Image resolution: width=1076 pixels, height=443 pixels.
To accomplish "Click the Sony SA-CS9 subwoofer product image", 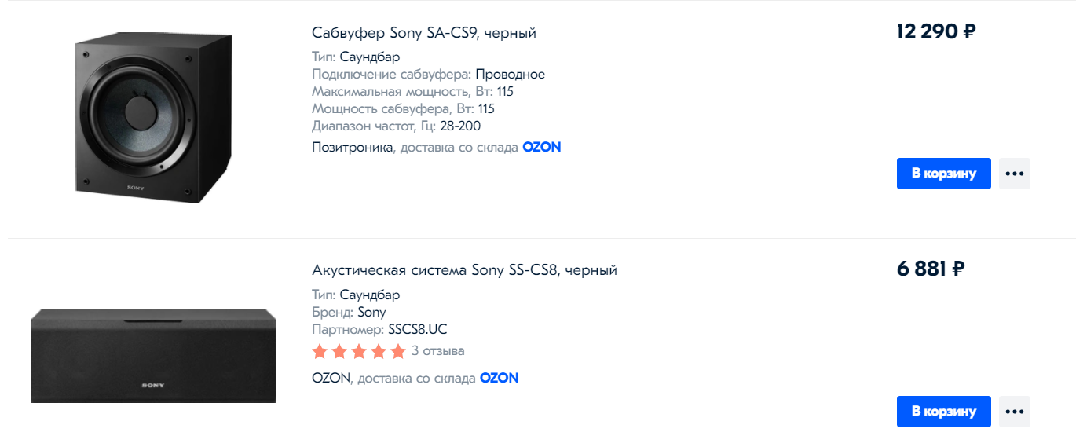I will (x=153, y=118).
